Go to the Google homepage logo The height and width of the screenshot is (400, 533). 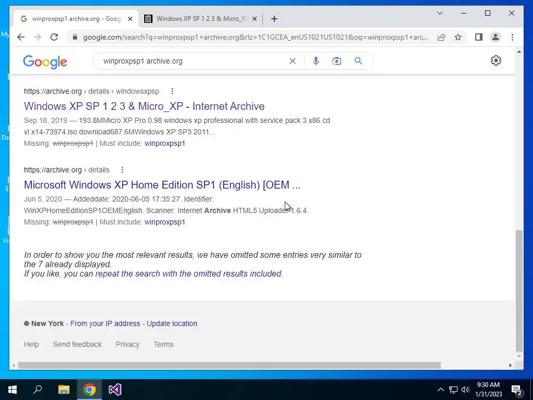45,62
